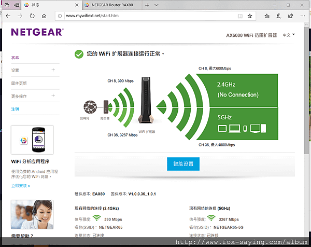The image size is (311, 247).
Task: Click the tablet device icon under 5GHz
Action: [222, 129]
